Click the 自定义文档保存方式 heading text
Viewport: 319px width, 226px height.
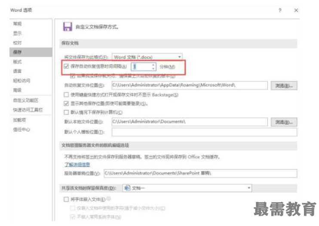point(97,27)
